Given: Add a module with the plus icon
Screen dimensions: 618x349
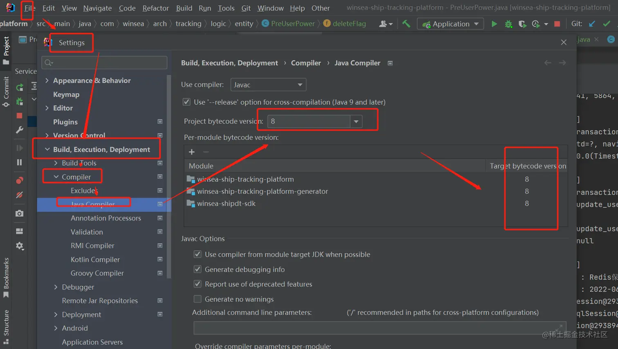Looking at the screenshot, I should point(192,152).
